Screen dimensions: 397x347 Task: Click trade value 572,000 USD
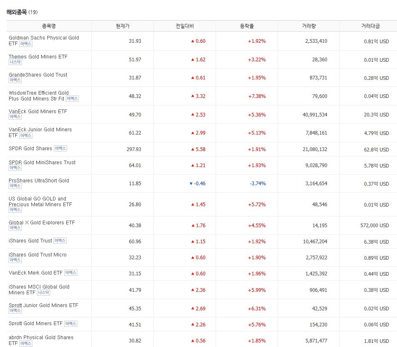pos(375,226)
